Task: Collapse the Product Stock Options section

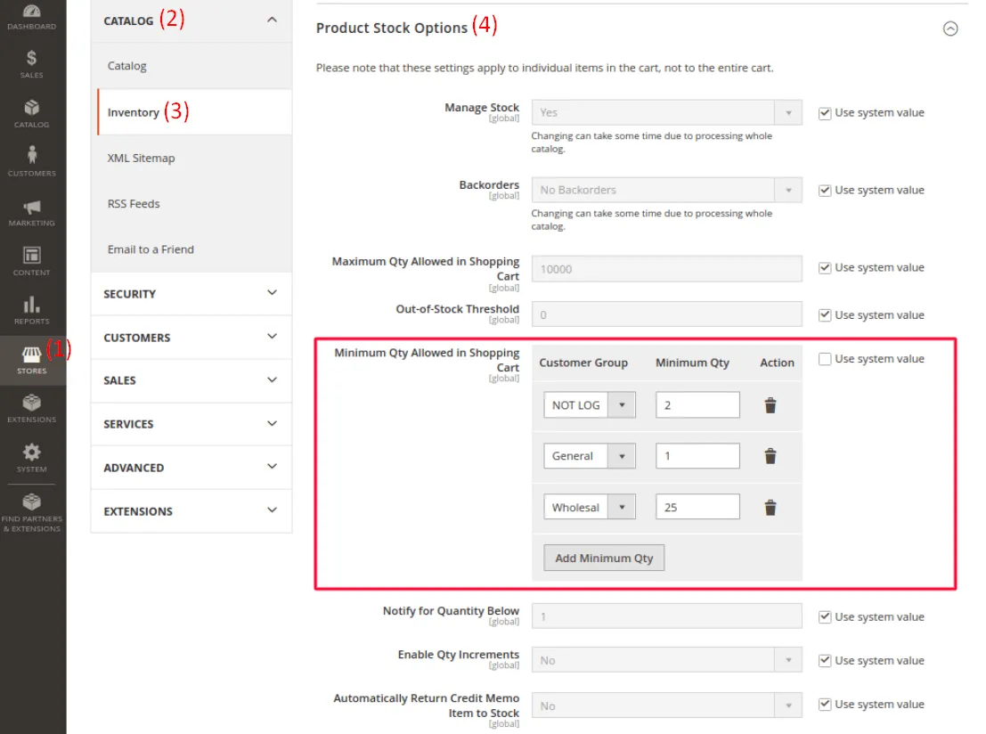Action: pyautogui.click(x=950, y=29)
